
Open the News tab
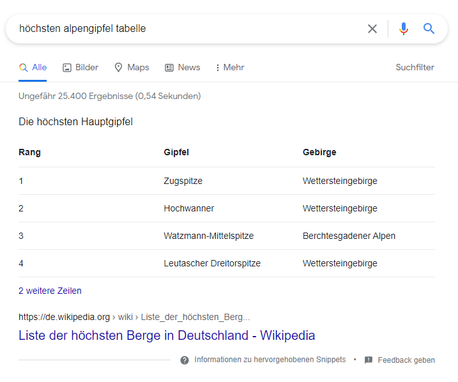(x=183, y=68)
